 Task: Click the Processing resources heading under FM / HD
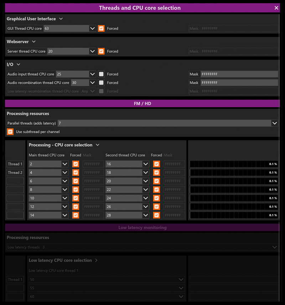[x=28, y=114]
